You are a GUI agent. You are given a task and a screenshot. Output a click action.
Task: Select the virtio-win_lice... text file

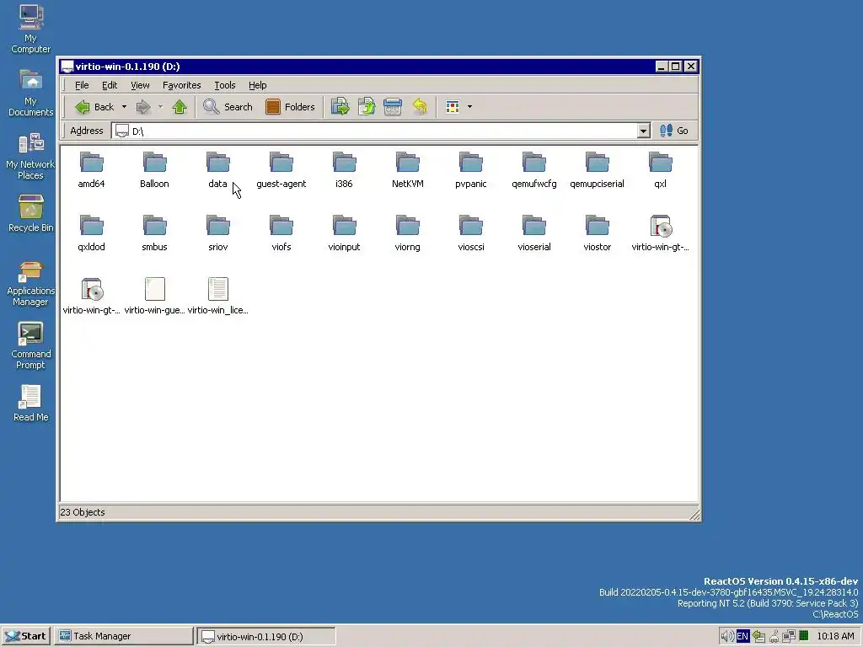tap(218, 297)
